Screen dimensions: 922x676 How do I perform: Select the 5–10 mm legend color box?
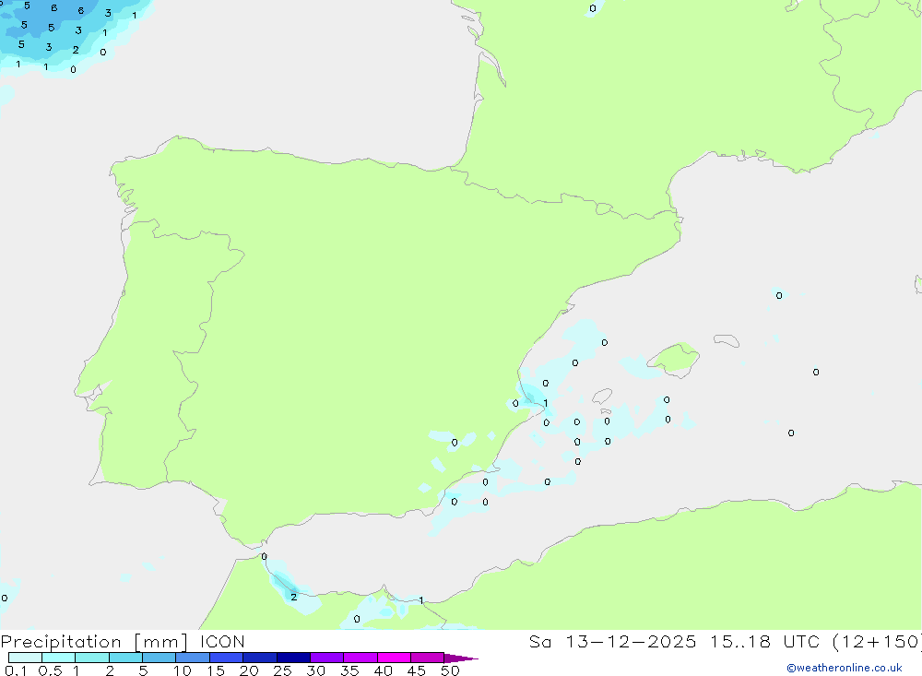click(159, 658)
